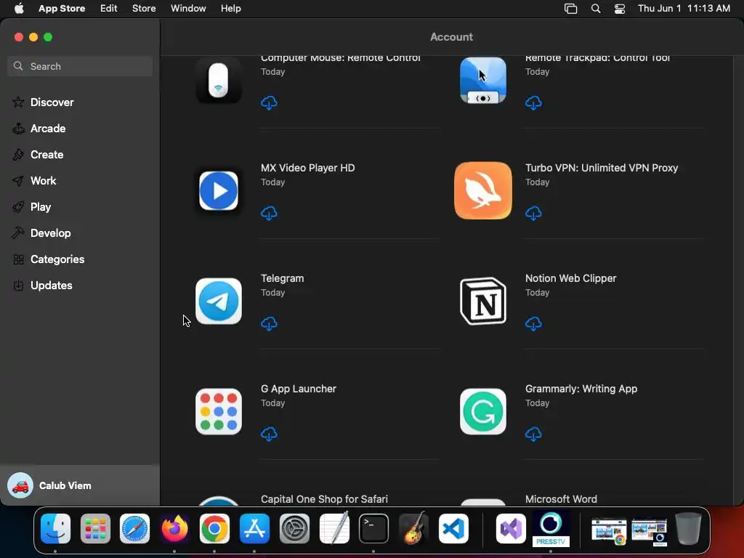744x558 pixels.
Task: Click the Capital One Shop for Safari title
Action: (324, 498)
